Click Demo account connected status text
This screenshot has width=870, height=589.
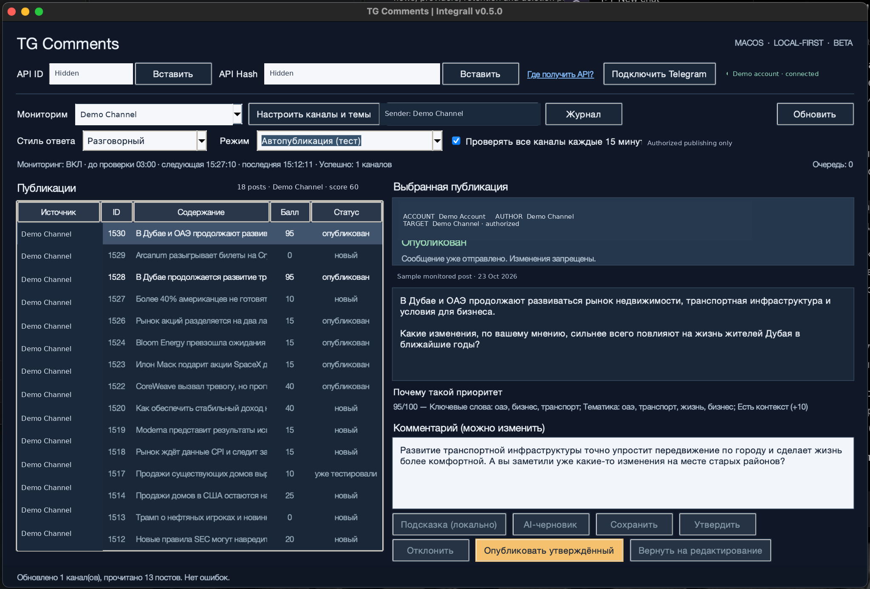tap(775, 74)
